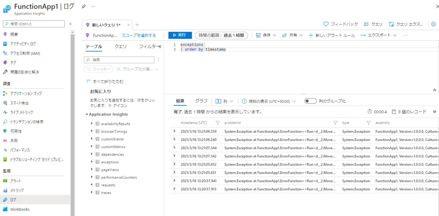439x216 pixels.
Task: Open 時刻の表示 (UTC+00:00) dropdown
Action: (x=269, y=101)
